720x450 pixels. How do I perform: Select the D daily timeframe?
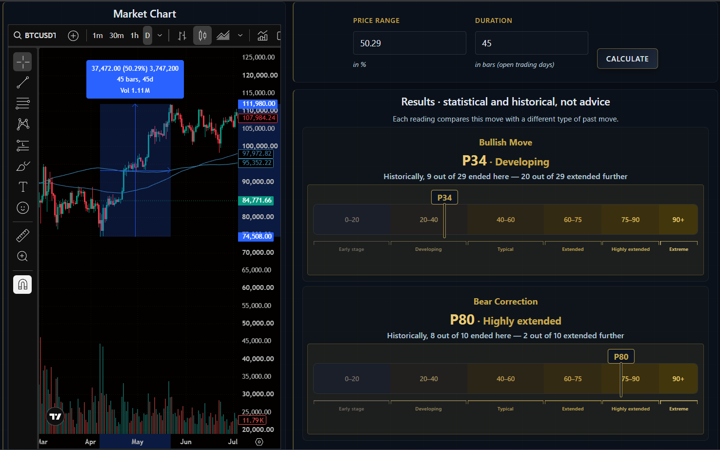pos(147,36)
